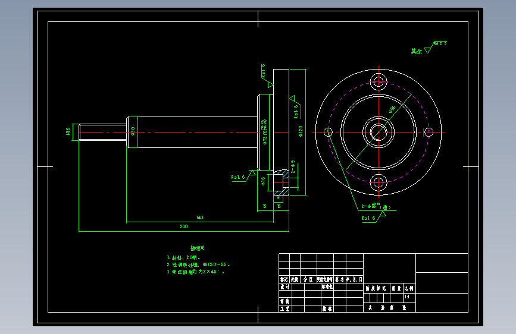Click the Φ30 shaft diameter dimension

133,131
